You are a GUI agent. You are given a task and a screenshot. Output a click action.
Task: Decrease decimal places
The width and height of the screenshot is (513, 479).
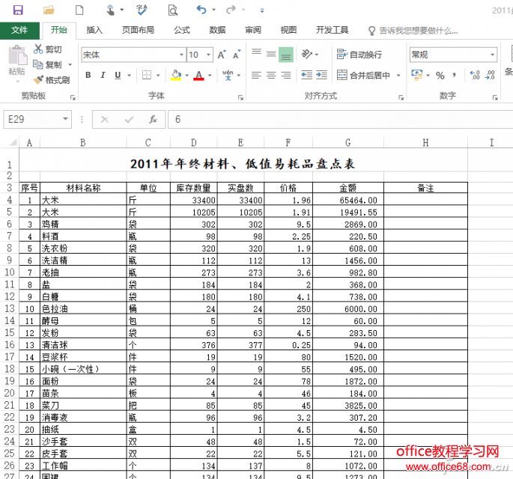pyautogui.click(x=490, y=75)
